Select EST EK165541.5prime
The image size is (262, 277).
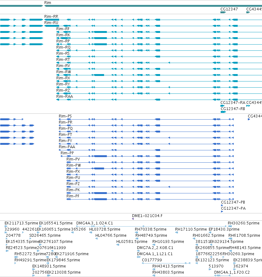(x=56, y=223)
